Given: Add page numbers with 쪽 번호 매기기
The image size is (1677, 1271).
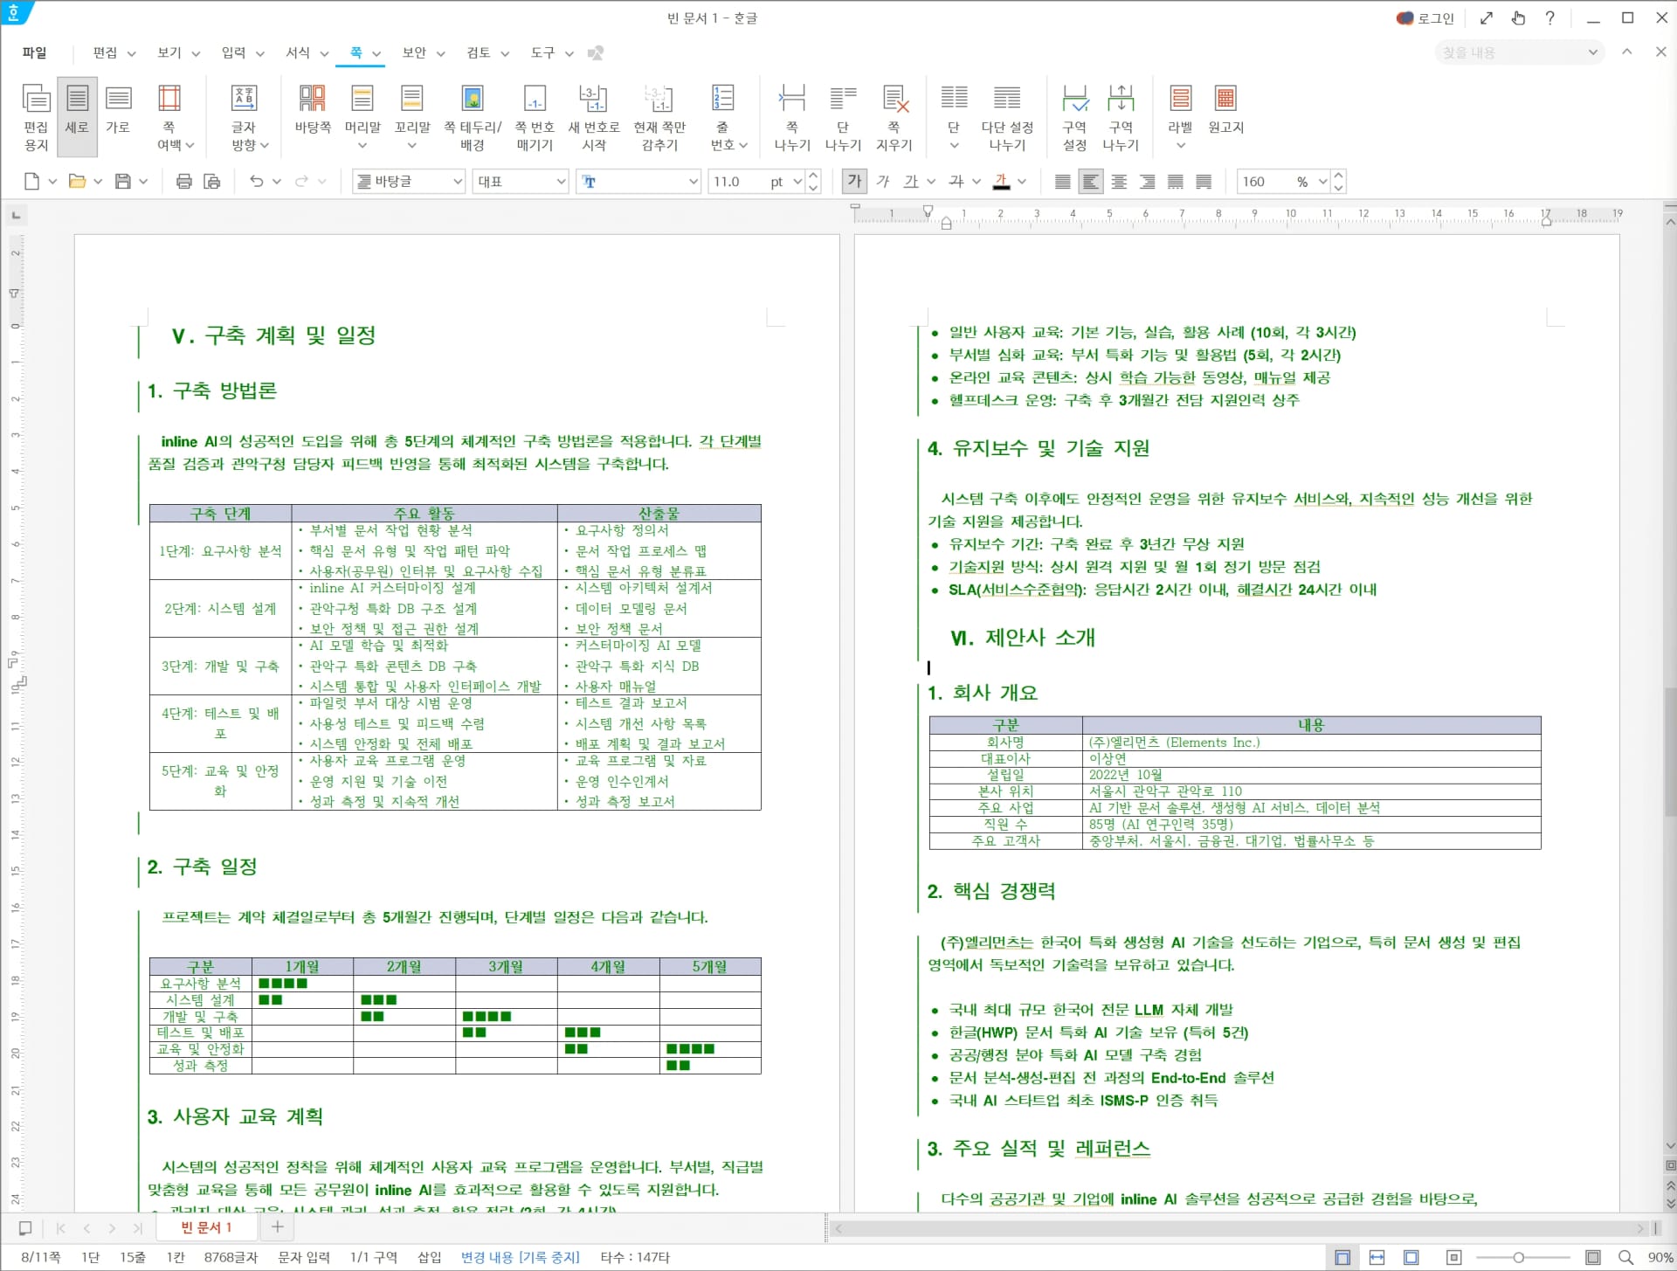Looking at the screenshot, I should [x=534, y=114].
